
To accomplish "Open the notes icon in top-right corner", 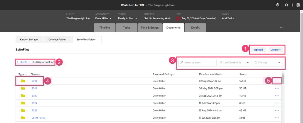I will click(298, 5).
